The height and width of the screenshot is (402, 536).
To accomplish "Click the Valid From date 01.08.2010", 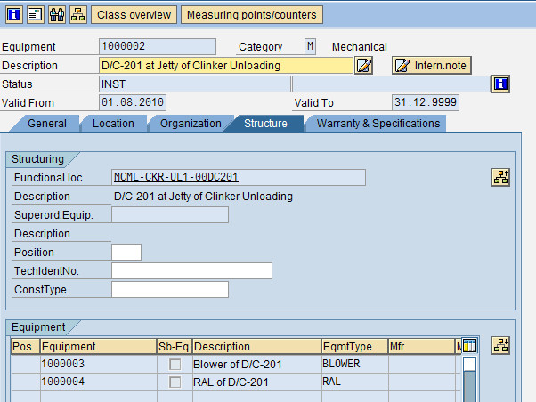I will 133,102.
